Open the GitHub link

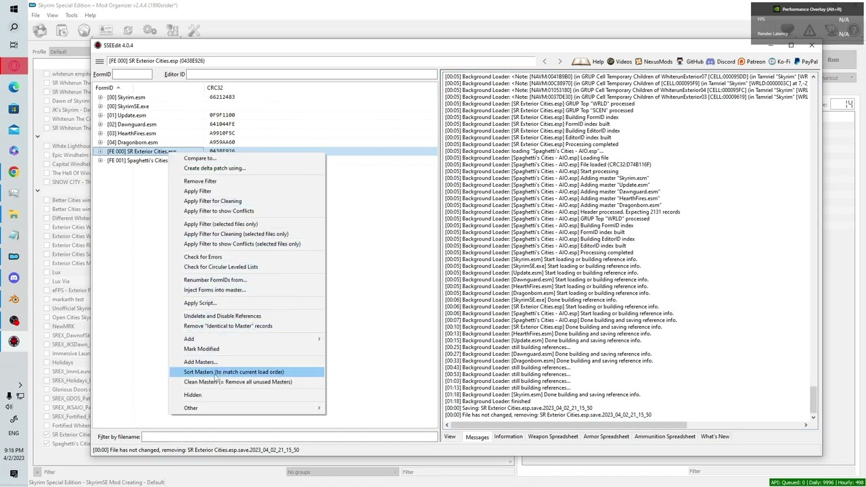(690, 62)
